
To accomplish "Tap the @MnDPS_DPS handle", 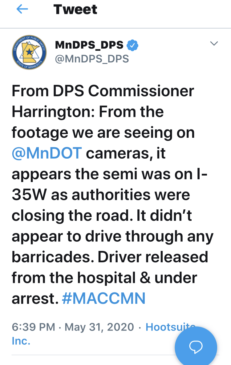I will (92, 59).
